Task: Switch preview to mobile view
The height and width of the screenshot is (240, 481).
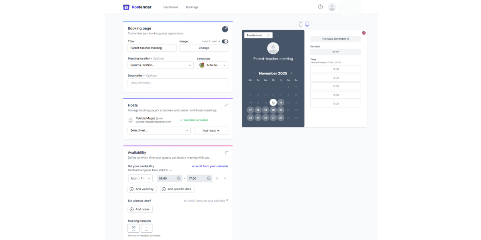Action: point(301,24)
